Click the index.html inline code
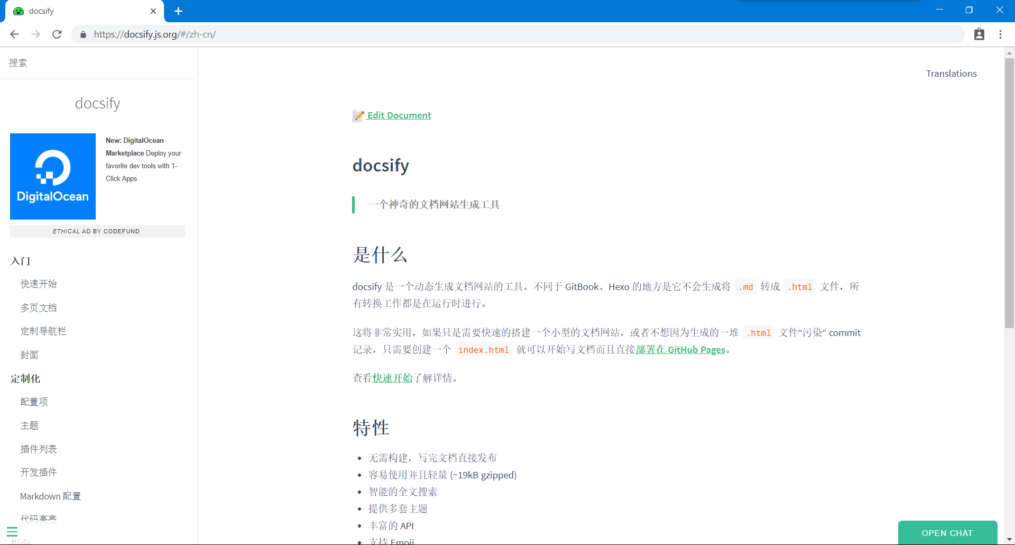Screen dimensions: 1015x545 [483, 350]
